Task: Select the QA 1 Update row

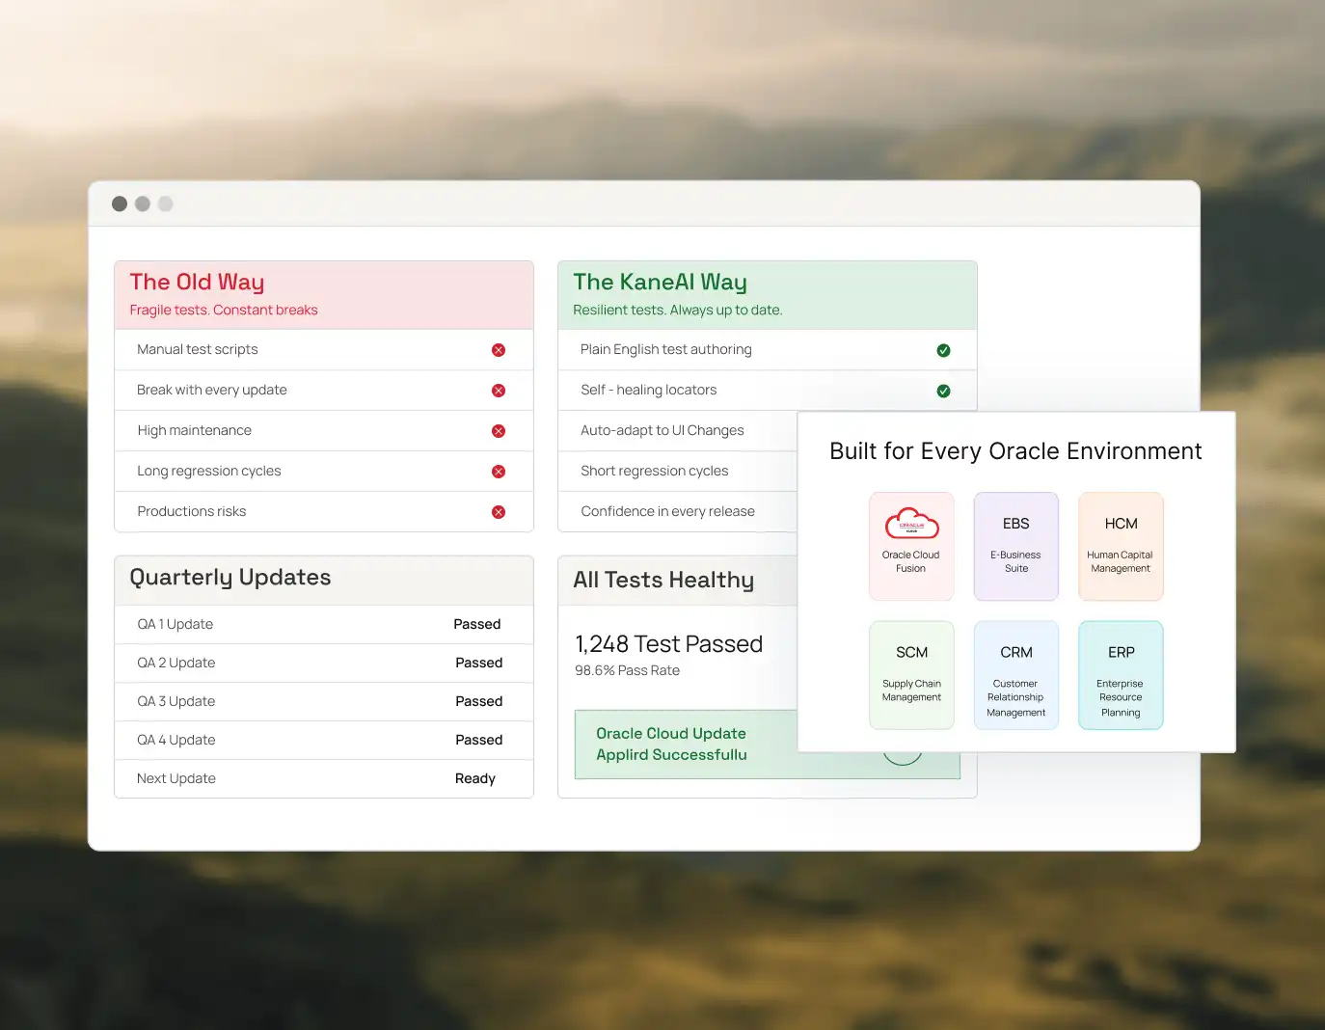Action: click(324, 624)
